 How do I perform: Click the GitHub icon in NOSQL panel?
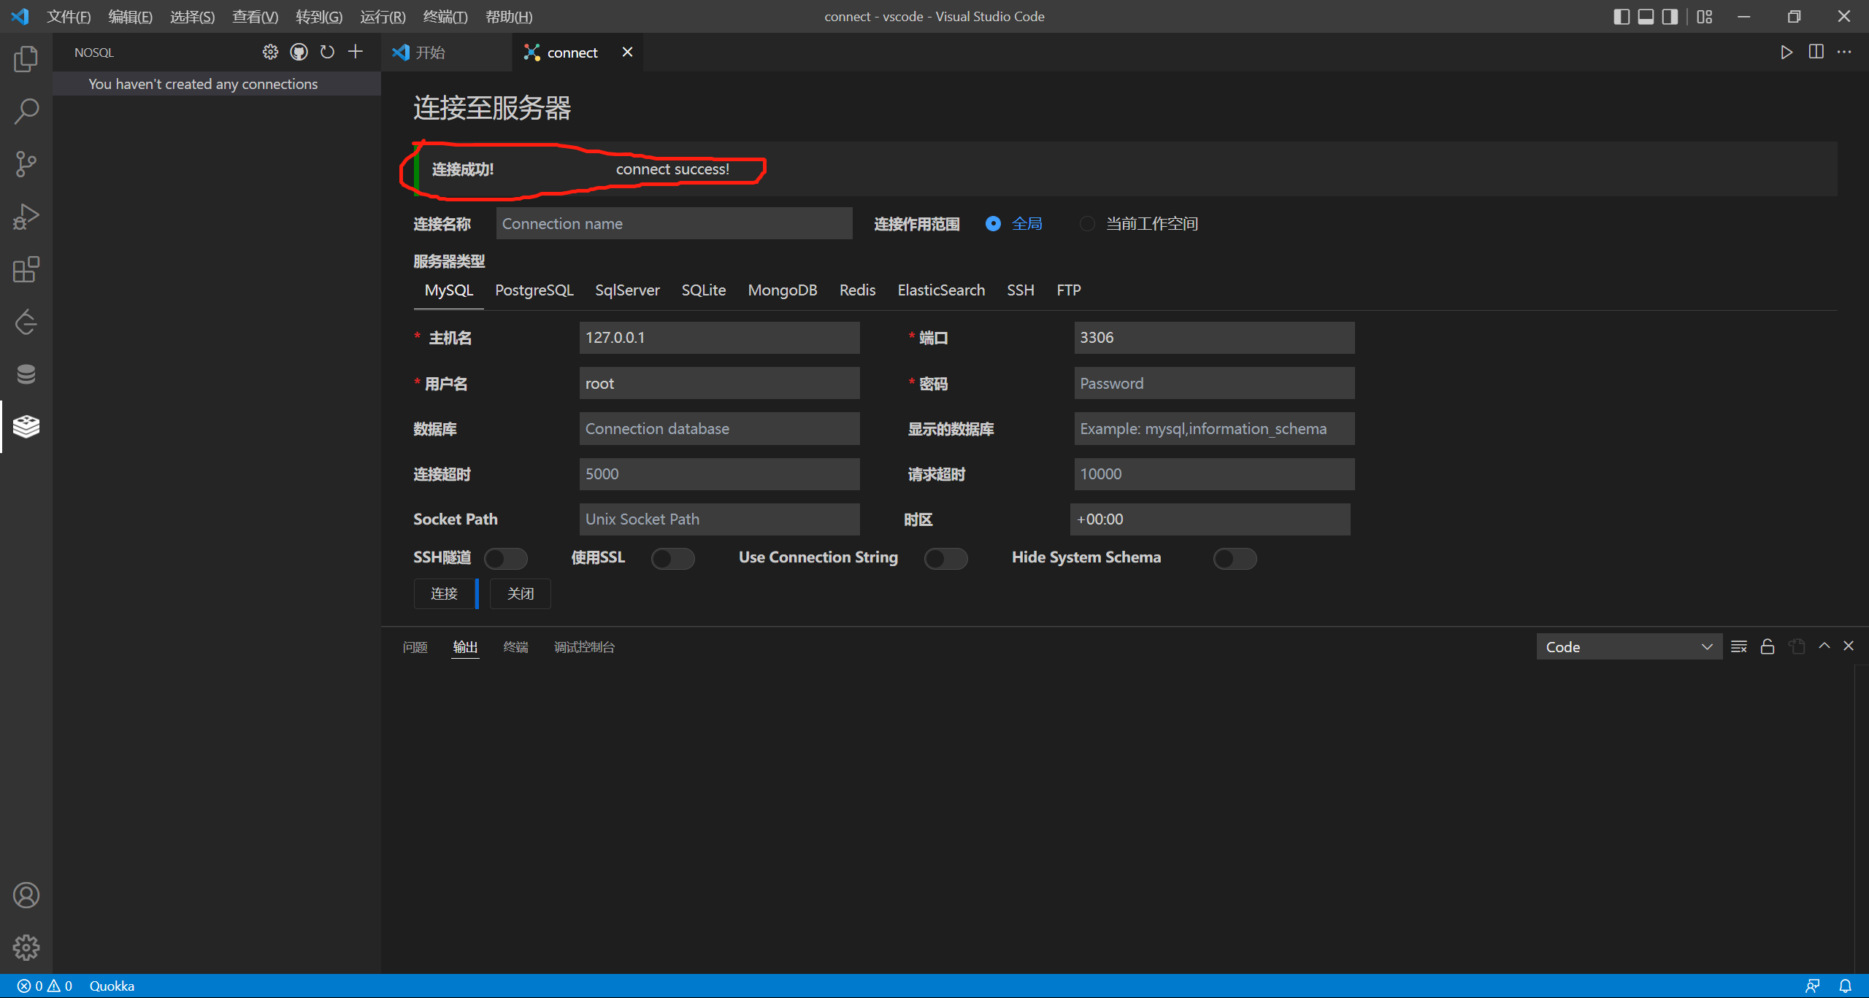(x=299, y=52)
